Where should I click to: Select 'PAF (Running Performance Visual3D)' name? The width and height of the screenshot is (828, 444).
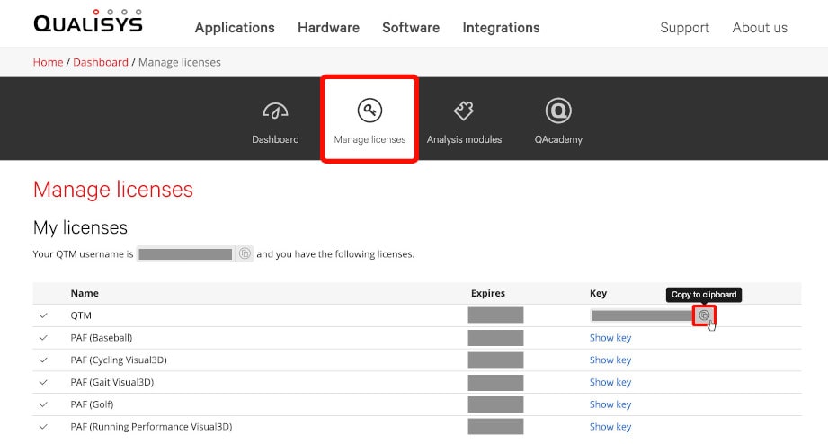click(x=152, y=427)
